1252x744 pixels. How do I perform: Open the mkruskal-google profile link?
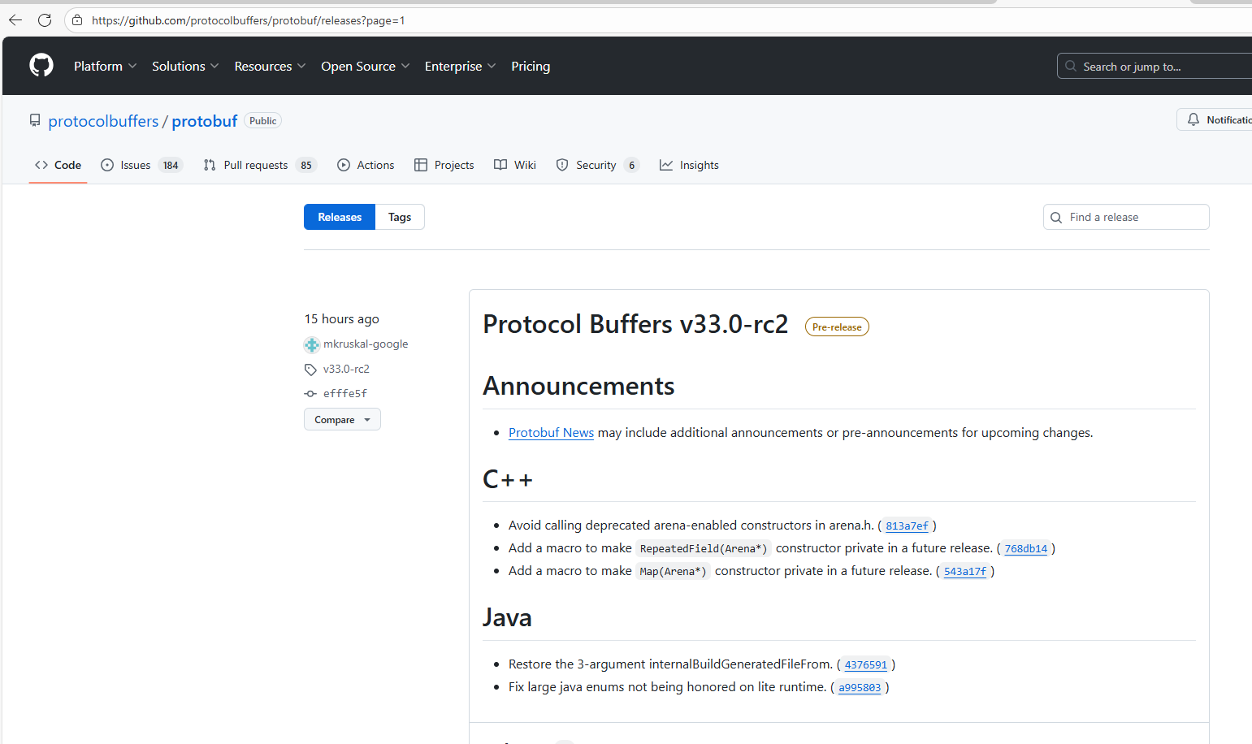366,344
